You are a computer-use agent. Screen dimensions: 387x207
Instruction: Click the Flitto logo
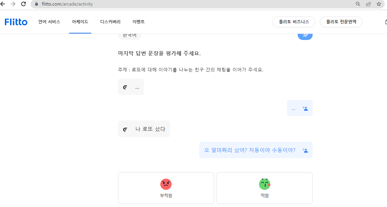point(16,22)
